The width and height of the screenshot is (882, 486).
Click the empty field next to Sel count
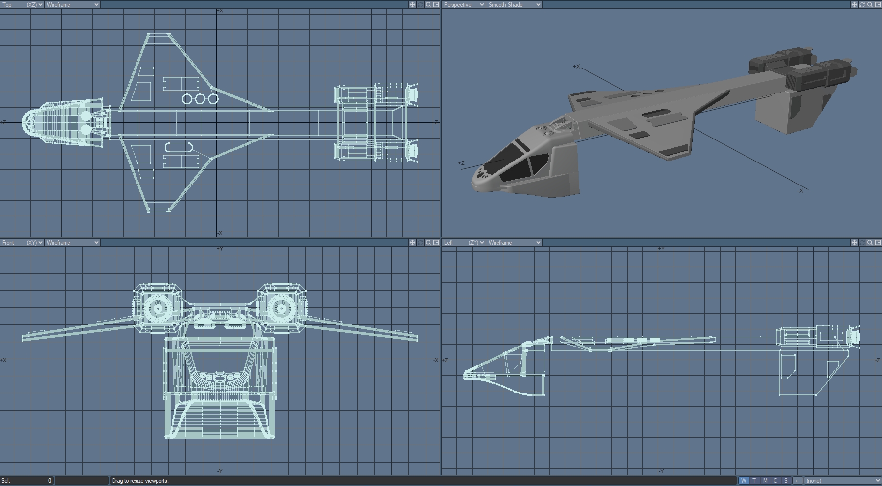tap(82, 481)
